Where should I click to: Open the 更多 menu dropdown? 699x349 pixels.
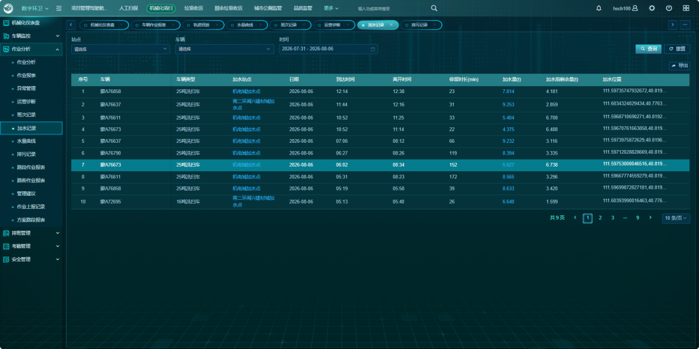point(331,8)
